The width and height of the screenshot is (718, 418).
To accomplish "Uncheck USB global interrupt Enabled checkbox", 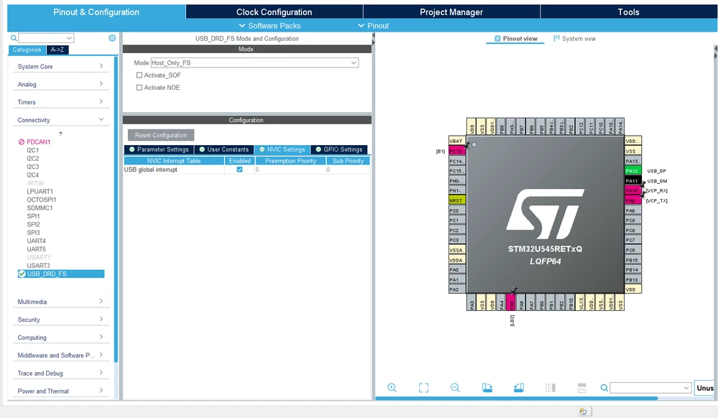I will coord(239,169).
